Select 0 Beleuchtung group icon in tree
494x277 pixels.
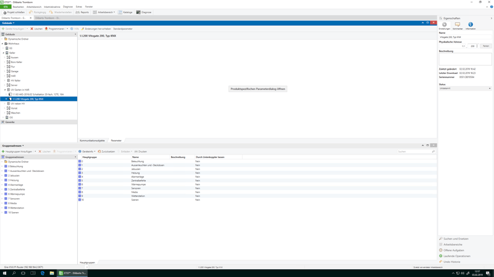[5, 166]
